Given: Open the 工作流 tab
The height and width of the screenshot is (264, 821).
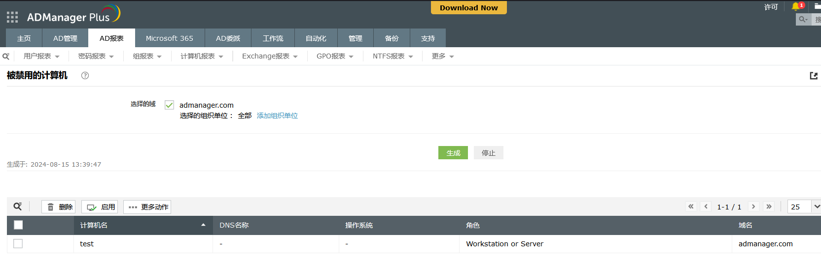Looking at the screenshot, I should [x=273, y=38].
